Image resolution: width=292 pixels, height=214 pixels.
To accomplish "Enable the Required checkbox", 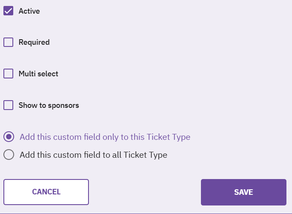I will click(9, 42).
